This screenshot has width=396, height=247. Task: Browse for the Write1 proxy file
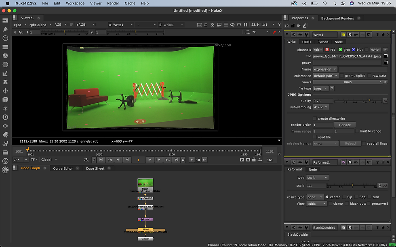(x=385, y=63)
